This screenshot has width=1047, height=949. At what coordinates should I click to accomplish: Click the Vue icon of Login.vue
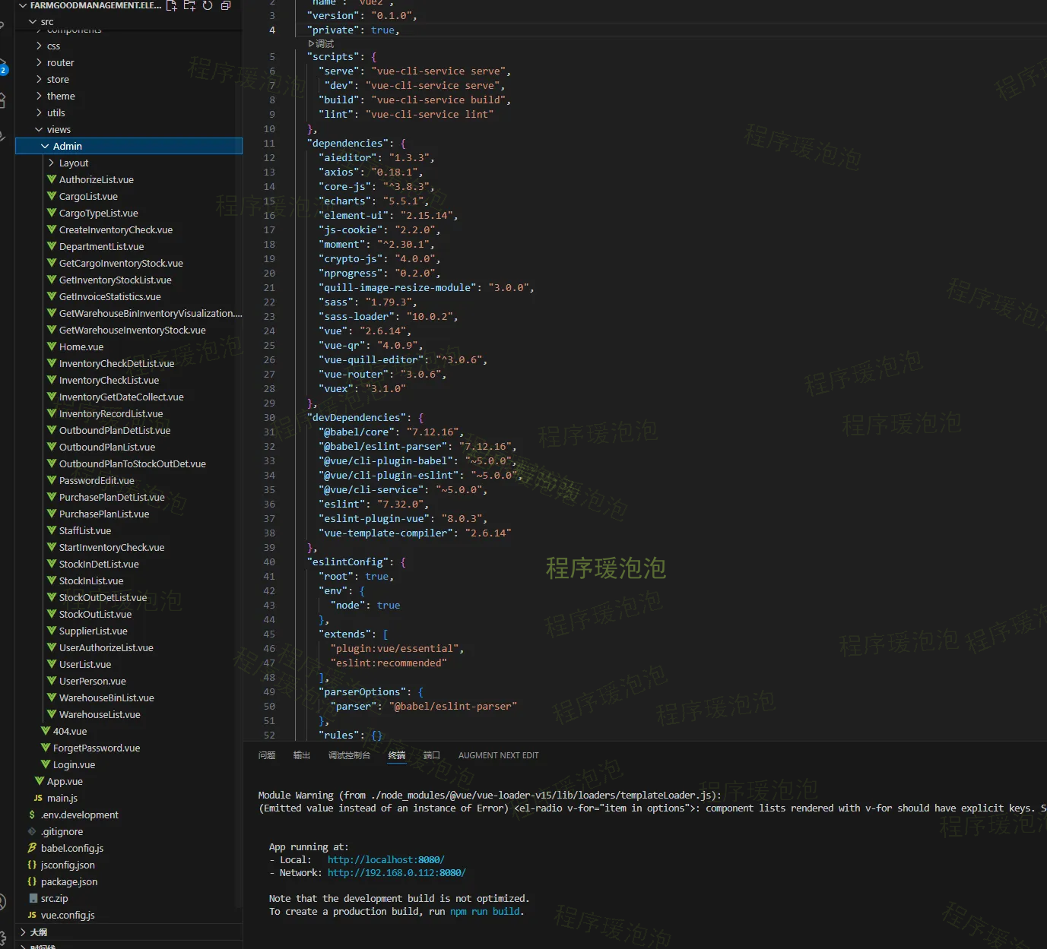[x=46, y=764]
